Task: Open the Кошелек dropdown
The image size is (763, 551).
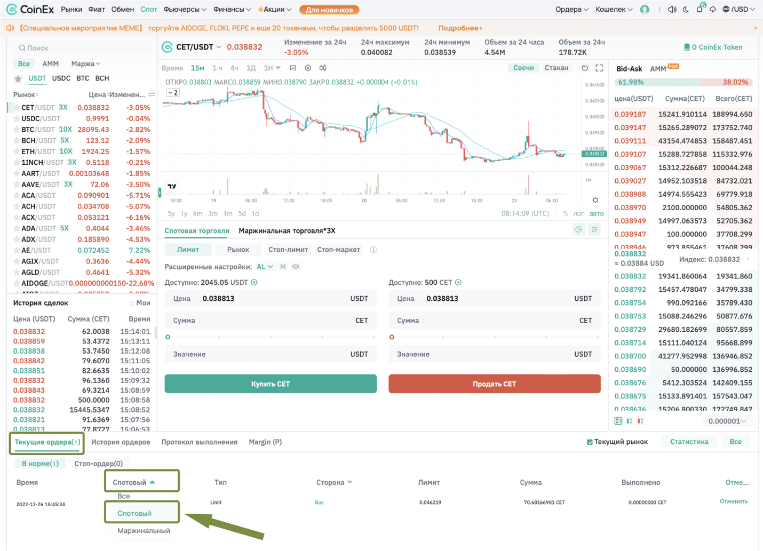Action: (614, 10)
